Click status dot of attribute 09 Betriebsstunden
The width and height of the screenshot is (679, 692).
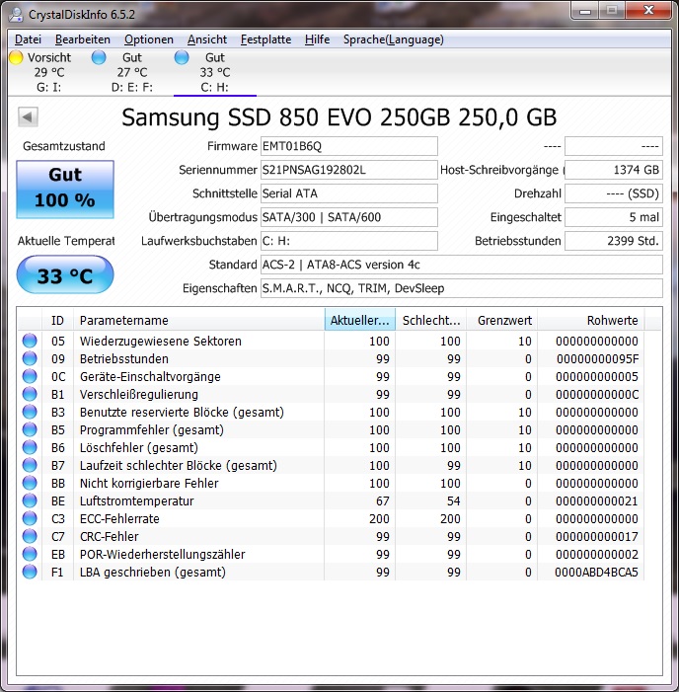[x=30, y=358]
